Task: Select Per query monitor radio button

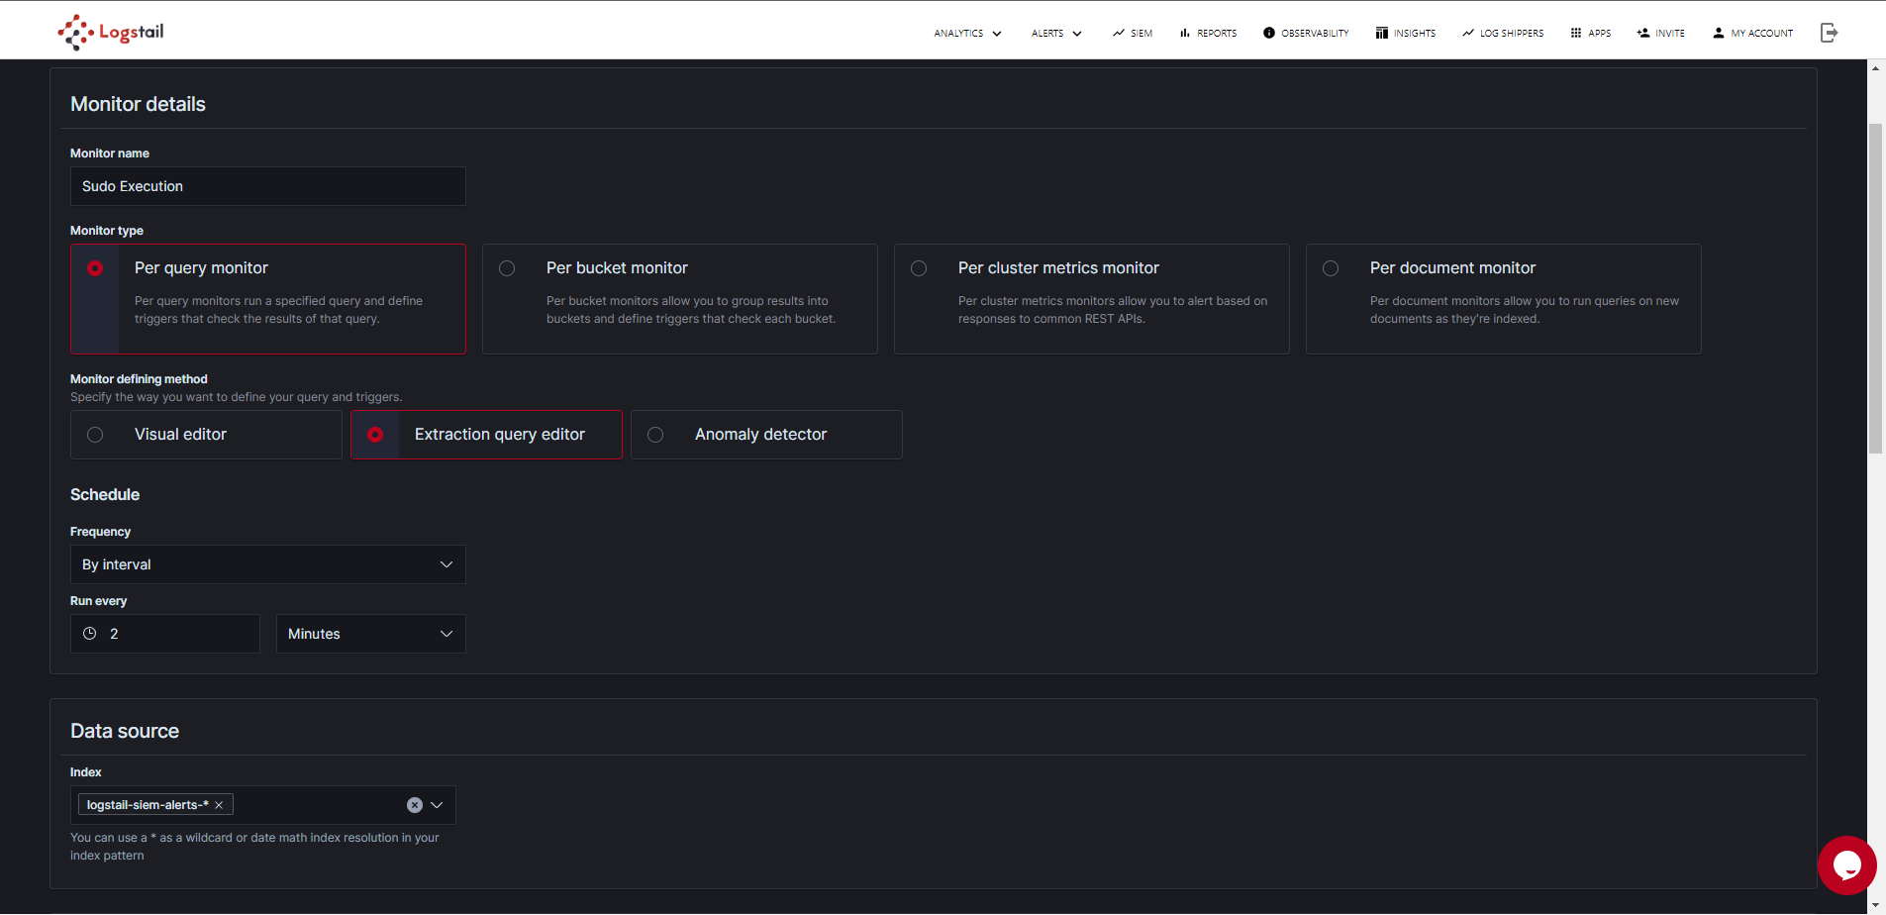Action: pos(95,268)
